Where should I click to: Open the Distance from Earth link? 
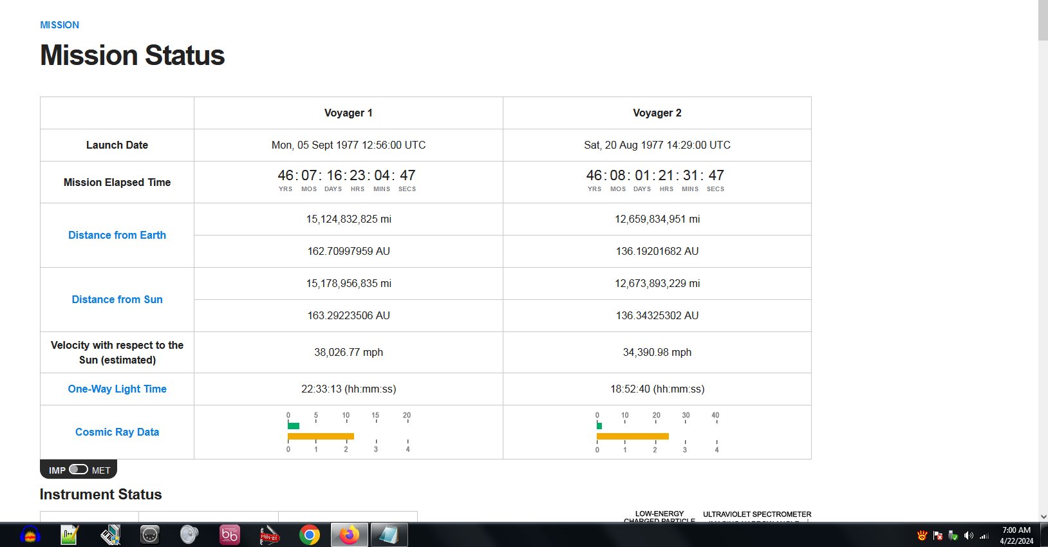(117, 236)
